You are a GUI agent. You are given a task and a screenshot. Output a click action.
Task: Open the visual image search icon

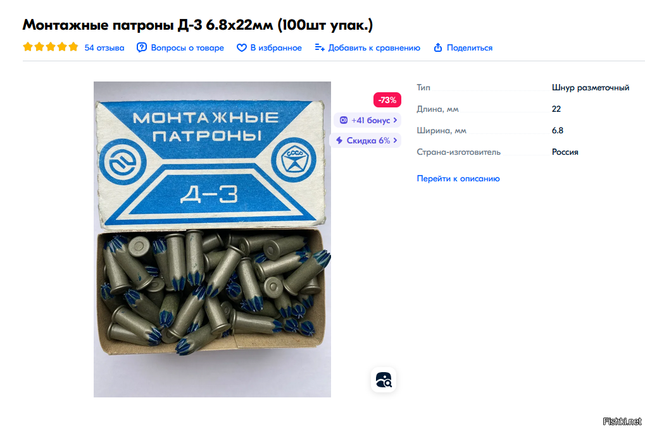(x=384, y=380)
